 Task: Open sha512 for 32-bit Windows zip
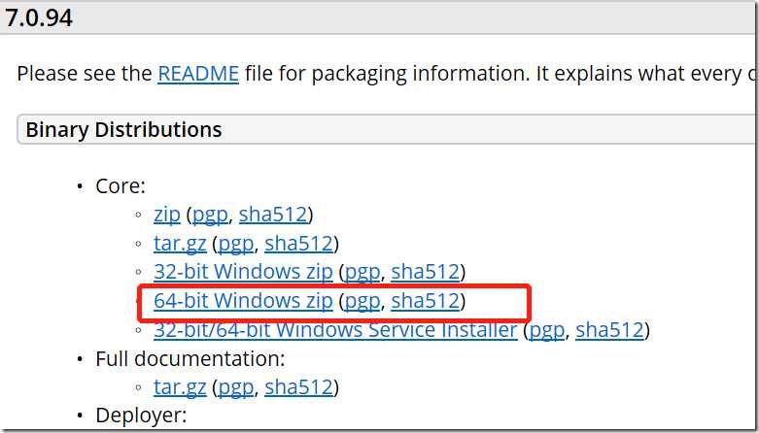tap(426, 272)
